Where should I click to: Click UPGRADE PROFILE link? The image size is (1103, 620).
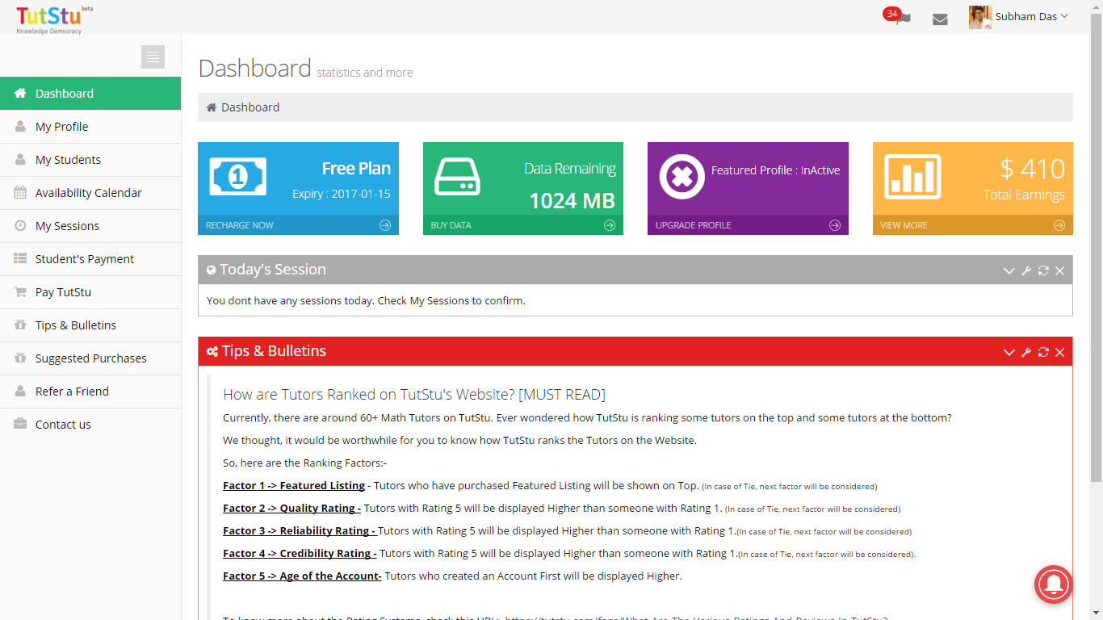[x=694, y=225]
